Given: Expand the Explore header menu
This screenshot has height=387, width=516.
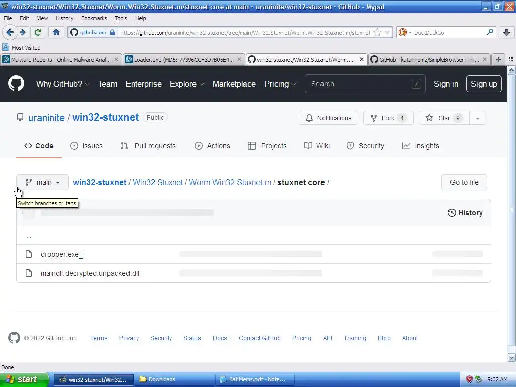Looking at the screenshot, I should 187,84.
